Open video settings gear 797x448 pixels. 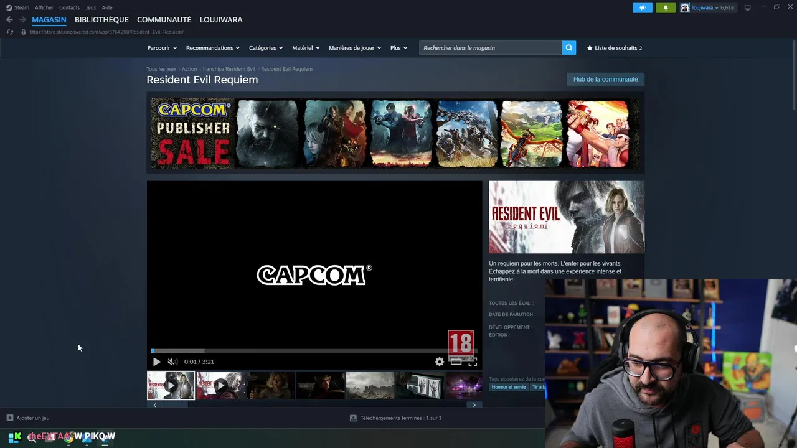pos(440,362)
